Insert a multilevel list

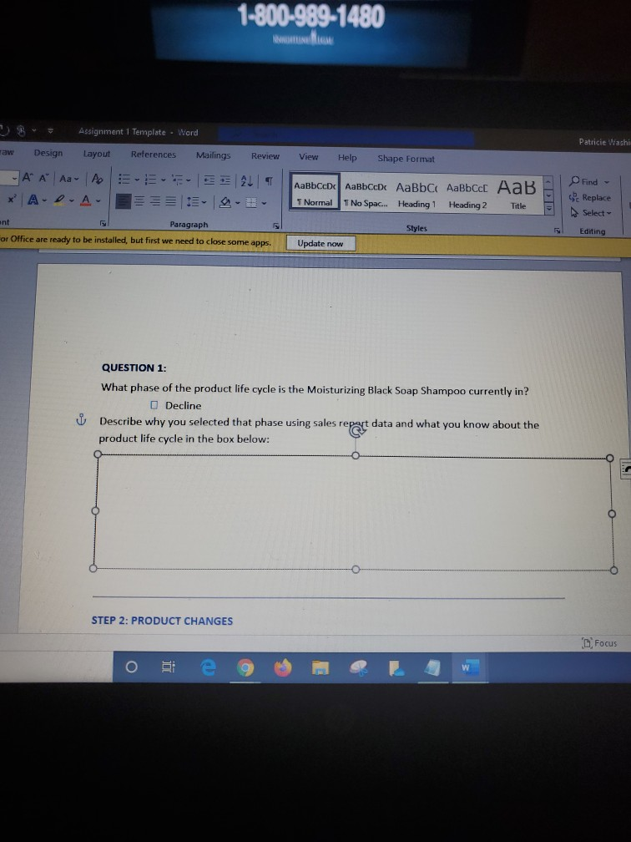176,180
